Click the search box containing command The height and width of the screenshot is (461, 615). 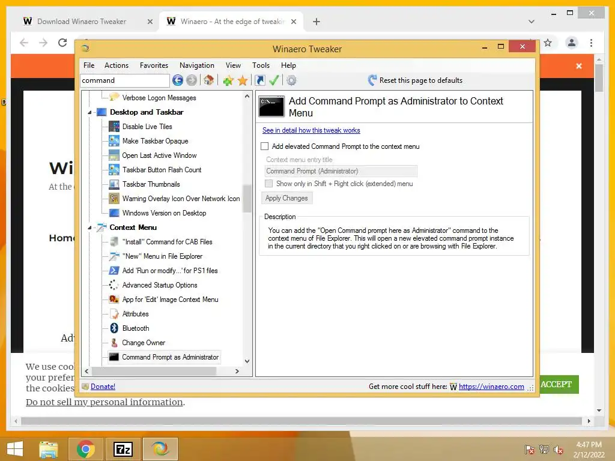[x=125, y=80]
